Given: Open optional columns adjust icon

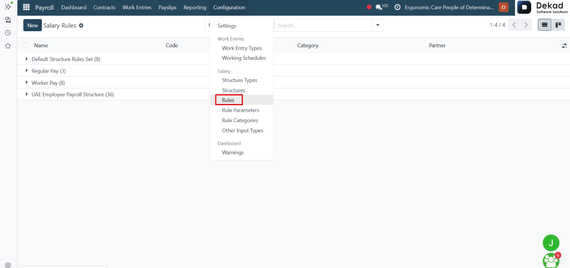Looking at the screenshot, I should (x=564, y=45).
